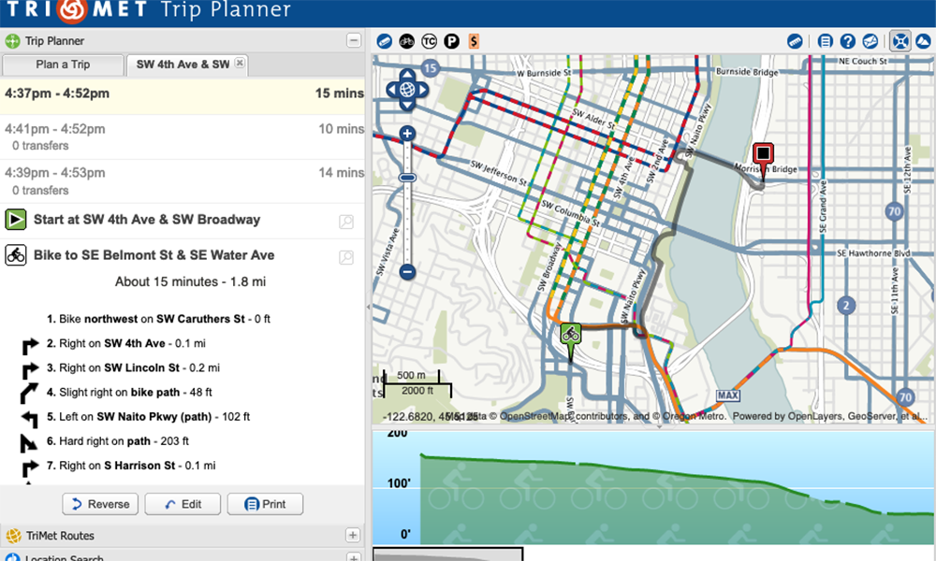Click the turn arrow for step 2 SW 4th Ave
The width and height of the screenshot is (936, 561).
(30, 346)
